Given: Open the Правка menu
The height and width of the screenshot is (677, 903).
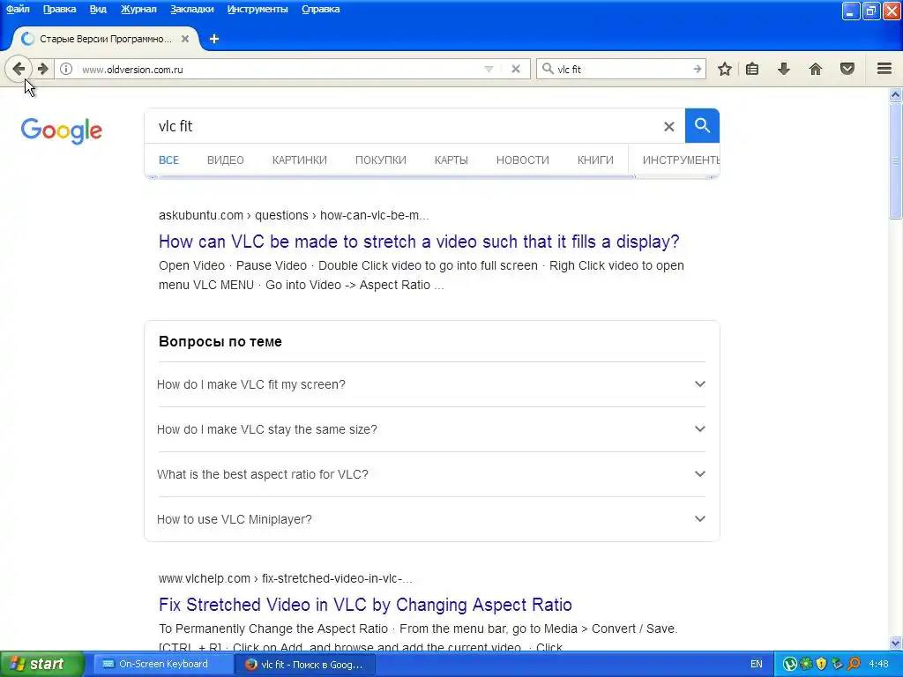Looking at the screenshot, I should tap(59, 9).
